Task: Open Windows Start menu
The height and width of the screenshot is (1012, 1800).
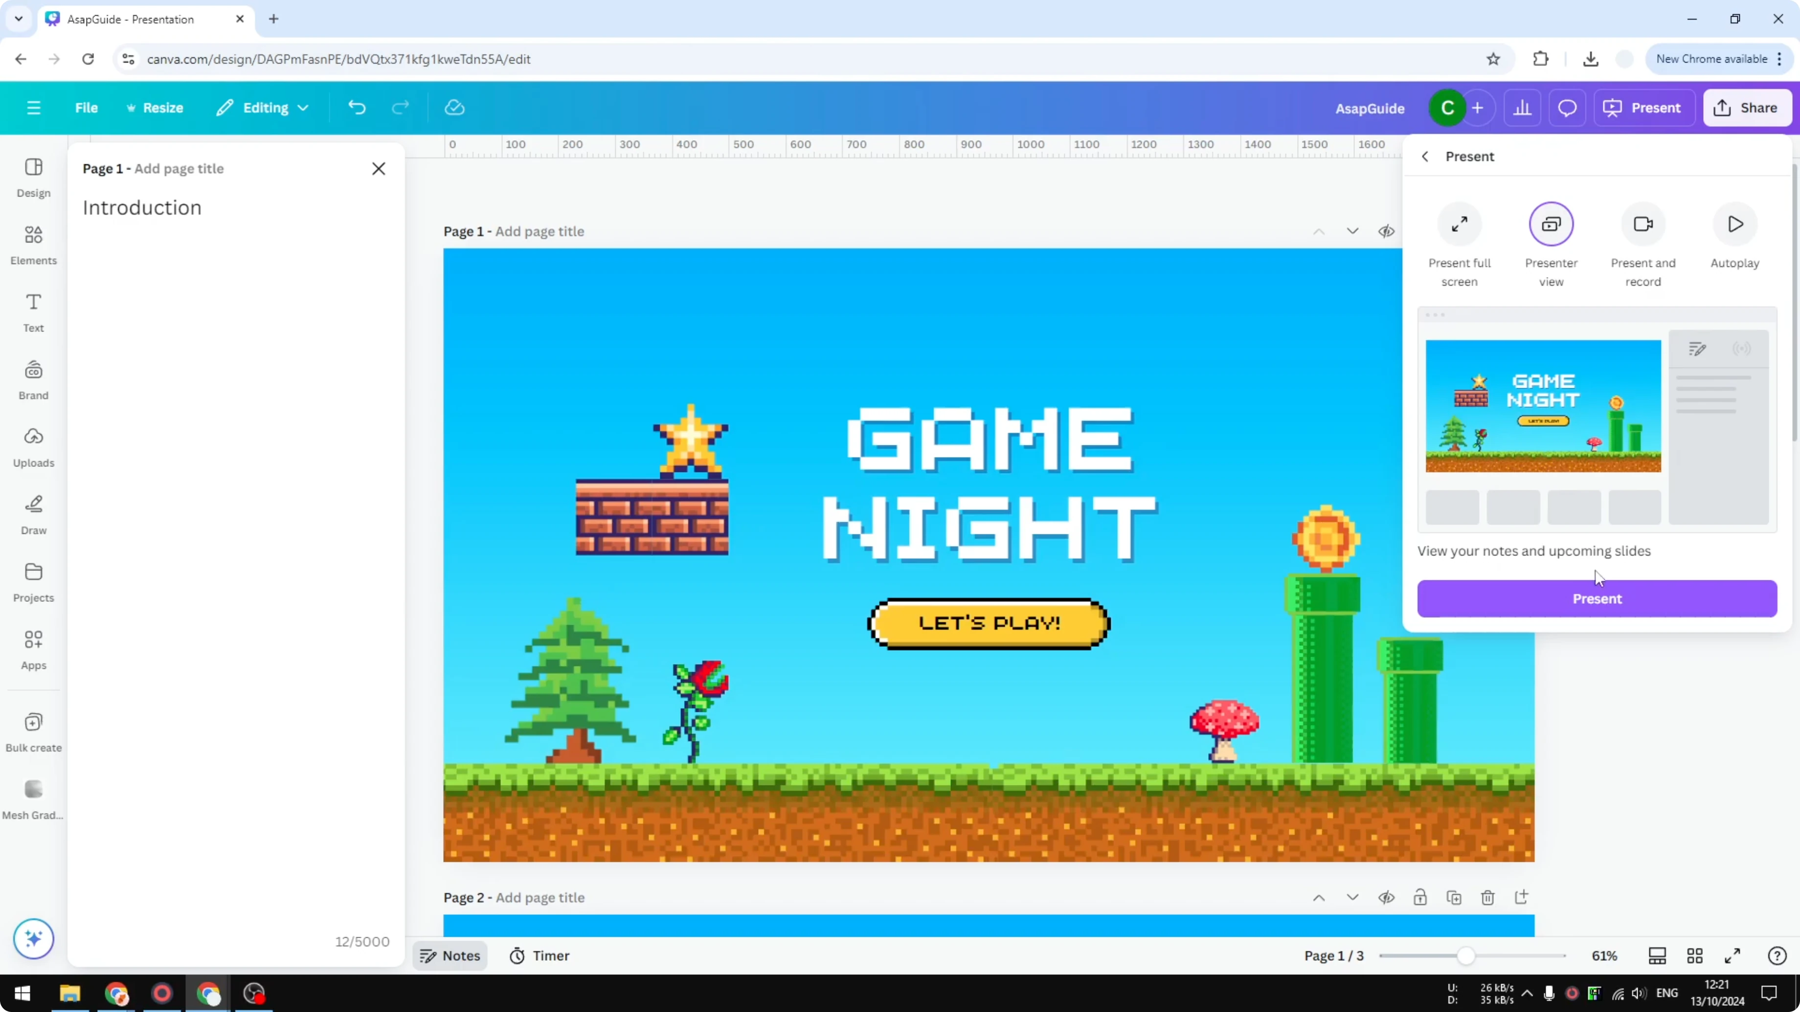Action: [x=22, y=993]
